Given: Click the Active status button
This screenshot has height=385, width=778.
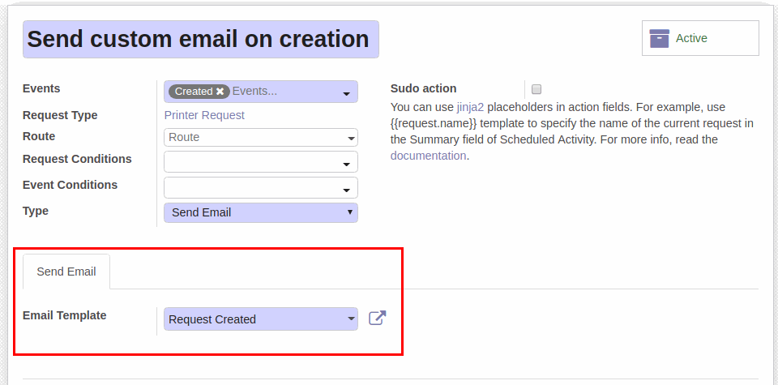Looking at the screenshot, I should (700, 38).
